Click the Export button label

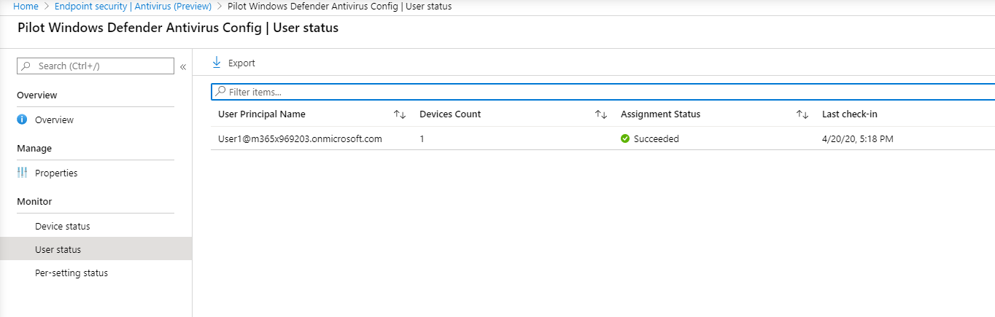pos(241,63)
